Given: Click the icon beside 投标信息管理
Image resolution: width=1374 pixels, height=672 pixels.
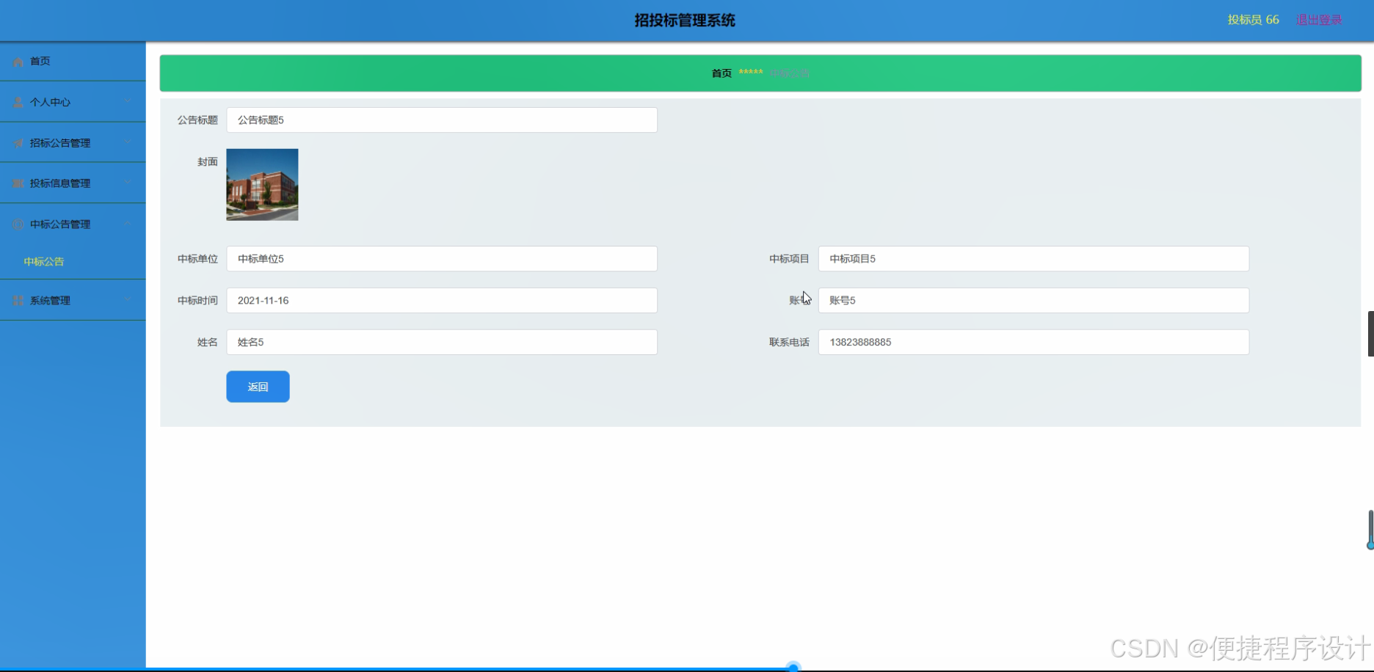Looking at the screenshot, I should coord(18,183).
